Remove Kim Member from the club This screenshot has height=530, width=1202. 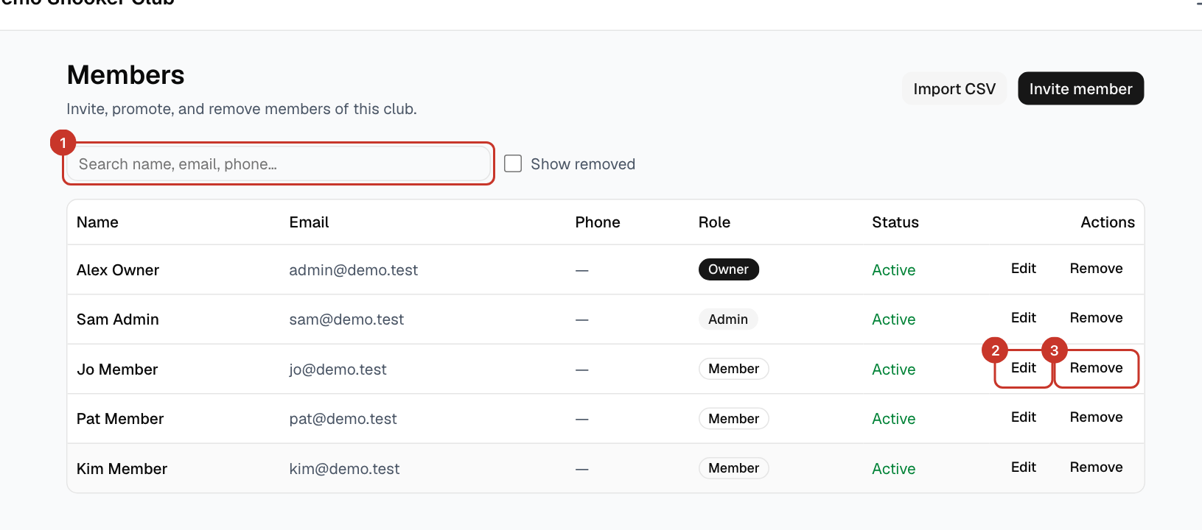[x=1096, y=467]
